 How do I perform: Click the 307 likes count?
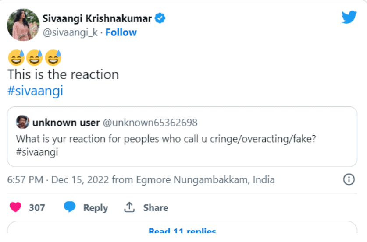click(37, 207)
